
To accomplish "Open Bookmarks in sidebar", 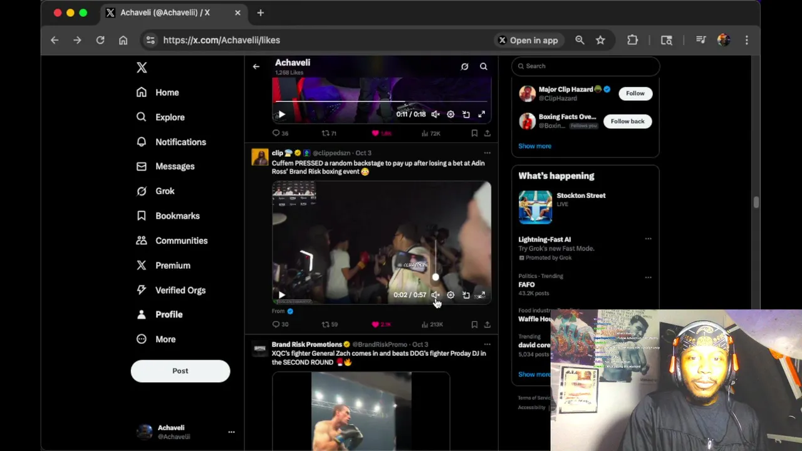I will click(x=168, y=216).
